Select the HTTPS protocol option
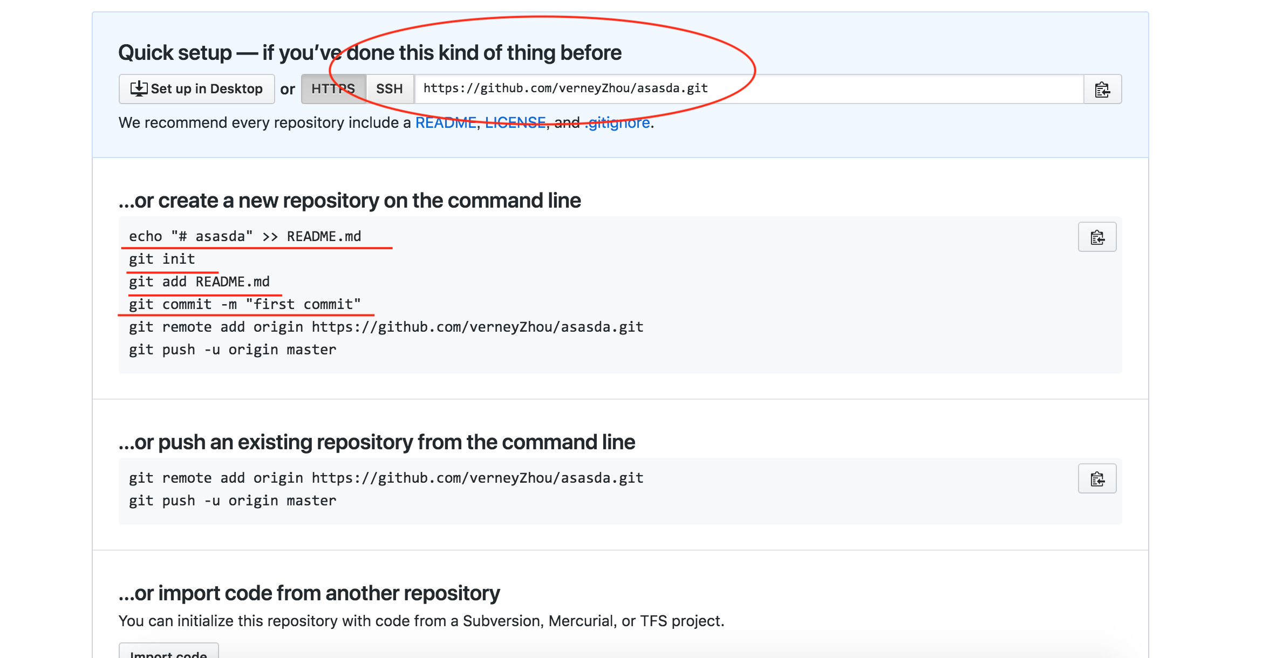 pyautogui.click(x=333, y=89)
